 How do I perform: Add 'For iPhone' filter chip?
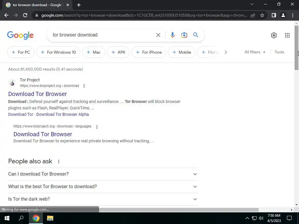coord(149,52)
